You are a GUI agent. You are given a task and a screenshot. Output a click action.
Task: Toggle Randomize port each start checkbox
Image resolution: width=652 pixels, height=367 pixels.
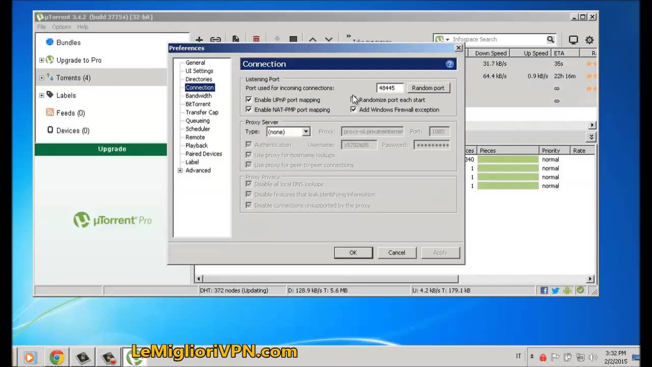pyautogui.click(x=354, y=100)
